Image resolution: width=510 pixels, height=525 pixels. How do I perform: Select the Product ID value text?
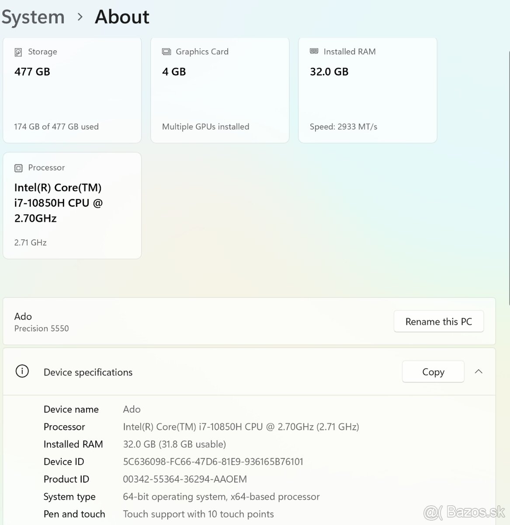[184, 479]
